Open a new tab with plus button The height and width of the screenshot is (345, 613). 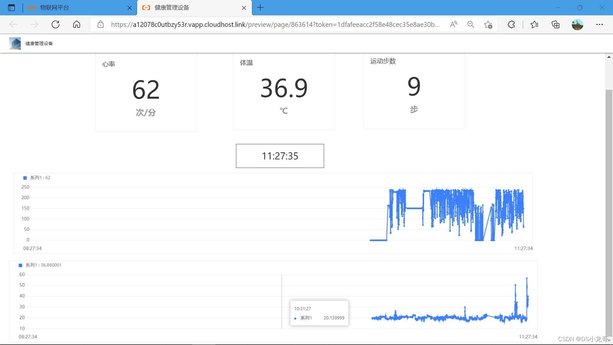tap(260, 8)
